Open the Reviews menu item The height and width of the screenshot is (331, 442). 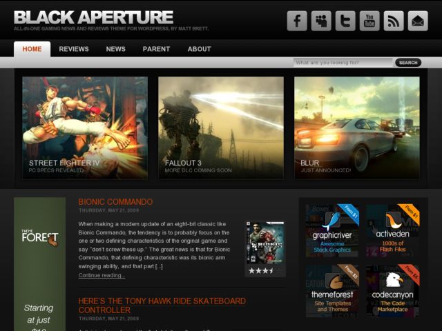[74, 49]
